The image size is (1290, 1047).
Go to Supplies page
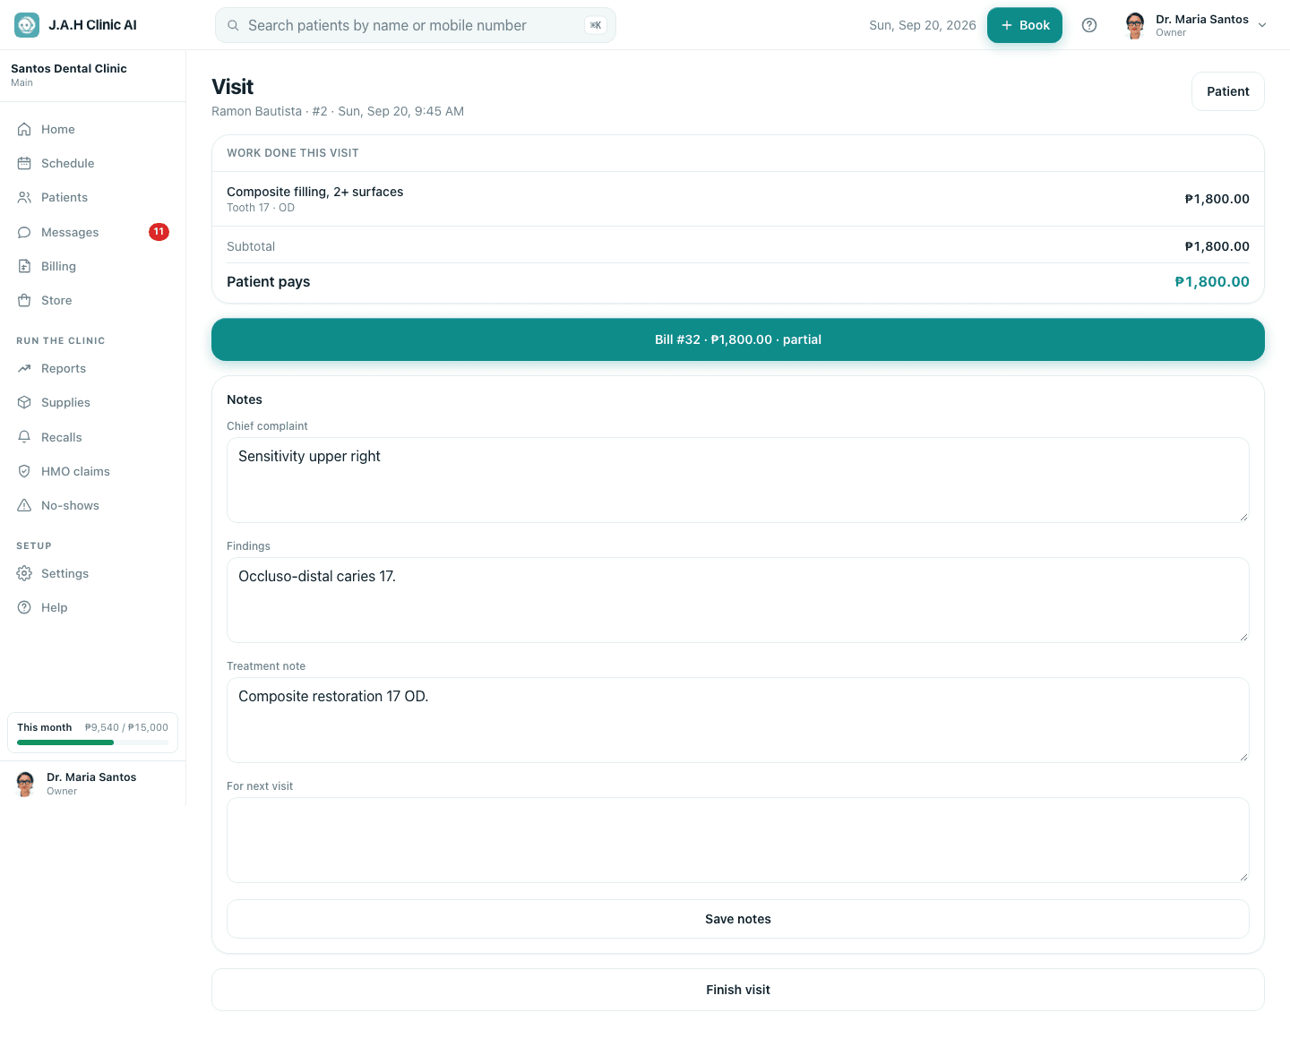[x=93, y=402]
